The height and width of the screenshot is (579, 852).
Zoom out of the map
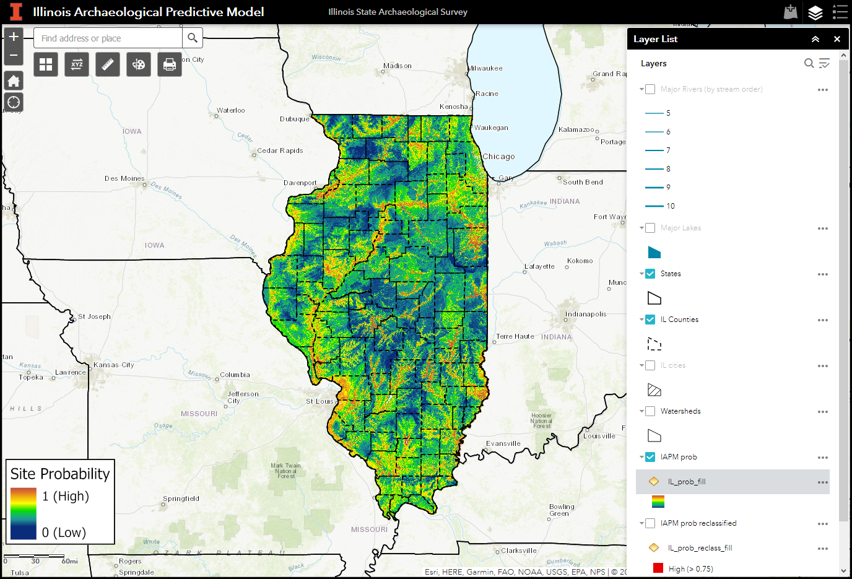(x=14, y=56)
